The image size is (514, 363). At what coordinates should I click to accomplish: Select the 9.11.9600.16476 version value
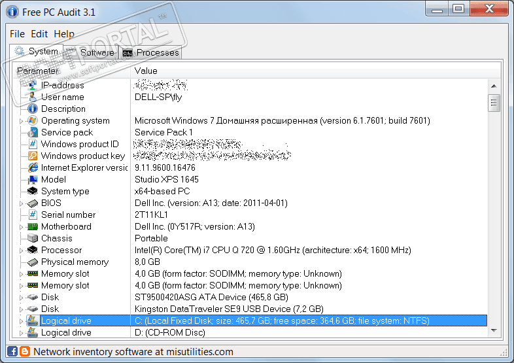click(165, 167)
